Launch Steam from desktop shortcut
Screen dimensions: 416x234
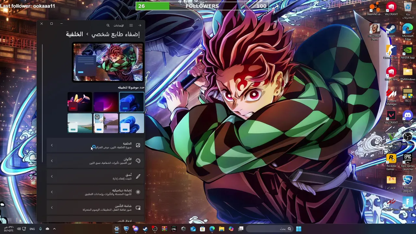point(391,31)
